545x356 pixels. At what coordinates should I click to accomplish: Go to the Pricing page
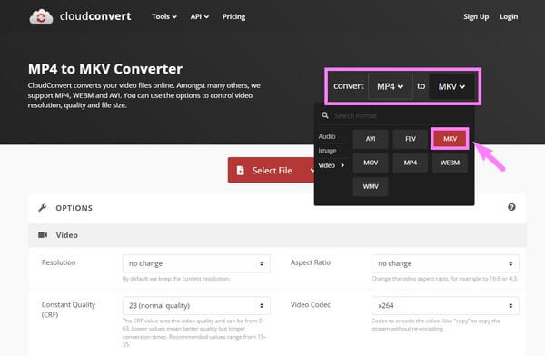(234, 16)
